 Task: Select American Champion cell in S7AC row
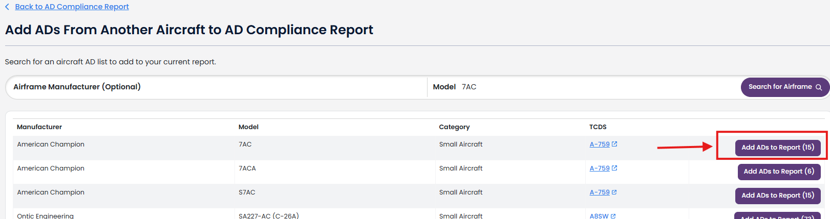tap(51, 192)
